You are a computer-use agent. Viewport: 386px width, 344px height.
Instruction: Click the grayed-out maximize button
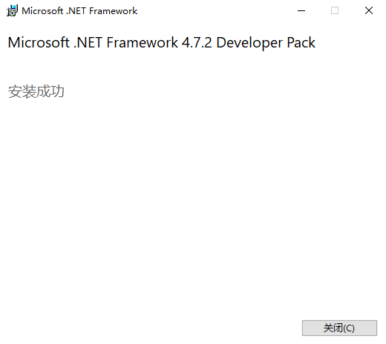pyautogui.click(x=335, y=10)
